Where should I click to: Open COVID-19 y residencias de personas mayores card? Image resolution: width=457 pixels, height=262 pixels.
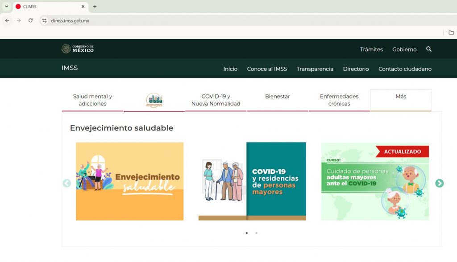coord(252,181)
